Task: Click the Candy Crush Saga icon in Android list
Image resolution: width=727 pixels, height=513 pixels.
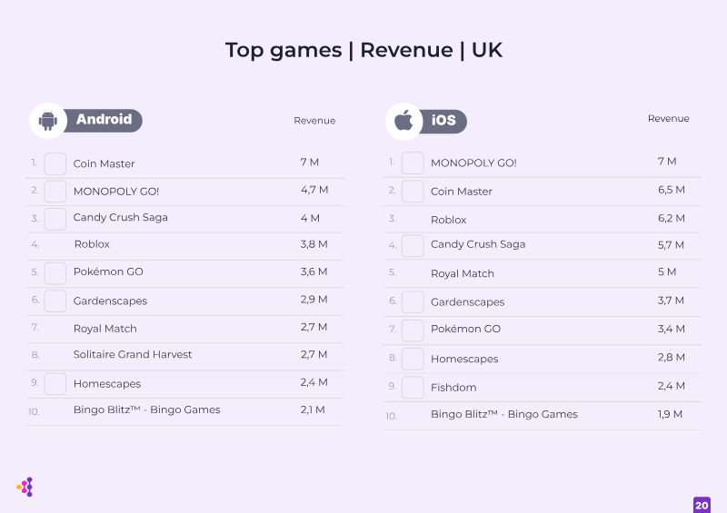Action: [55, 219]
